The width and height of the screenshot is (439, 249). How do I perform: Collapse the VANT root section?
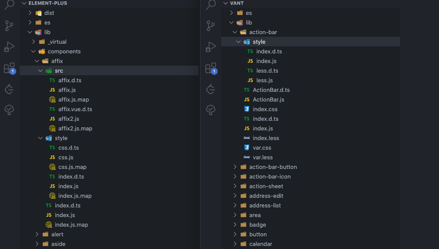[x=226, y=3]
